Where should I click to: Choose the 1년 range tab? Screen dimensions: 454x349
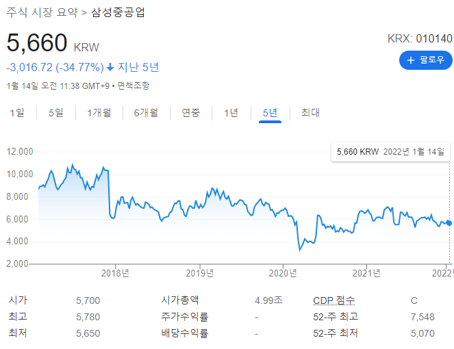231,113
